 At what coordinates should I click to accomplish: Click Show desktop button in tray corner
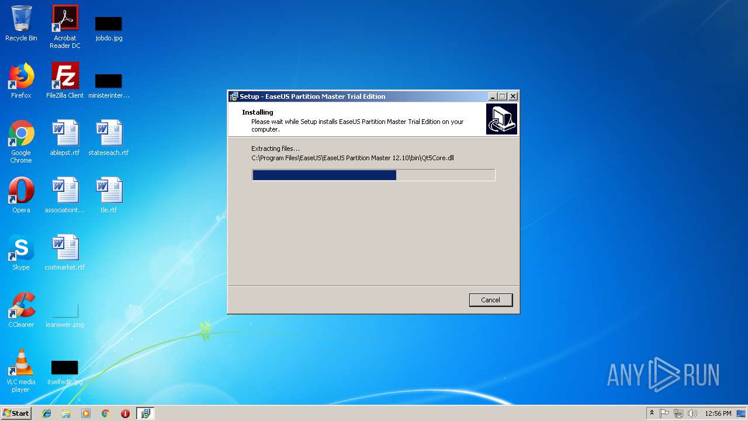(742, 413)
